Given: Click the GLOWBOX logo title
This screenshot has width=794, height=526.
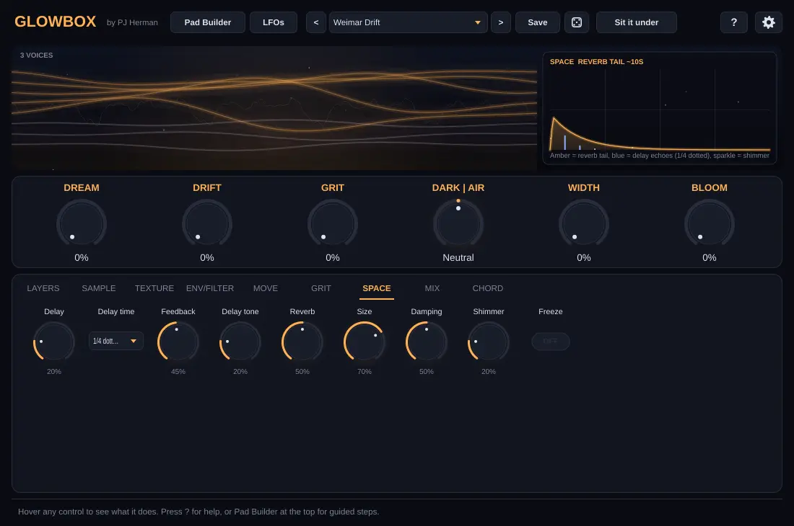Looking at the screenshot, I should click(55, 22).
